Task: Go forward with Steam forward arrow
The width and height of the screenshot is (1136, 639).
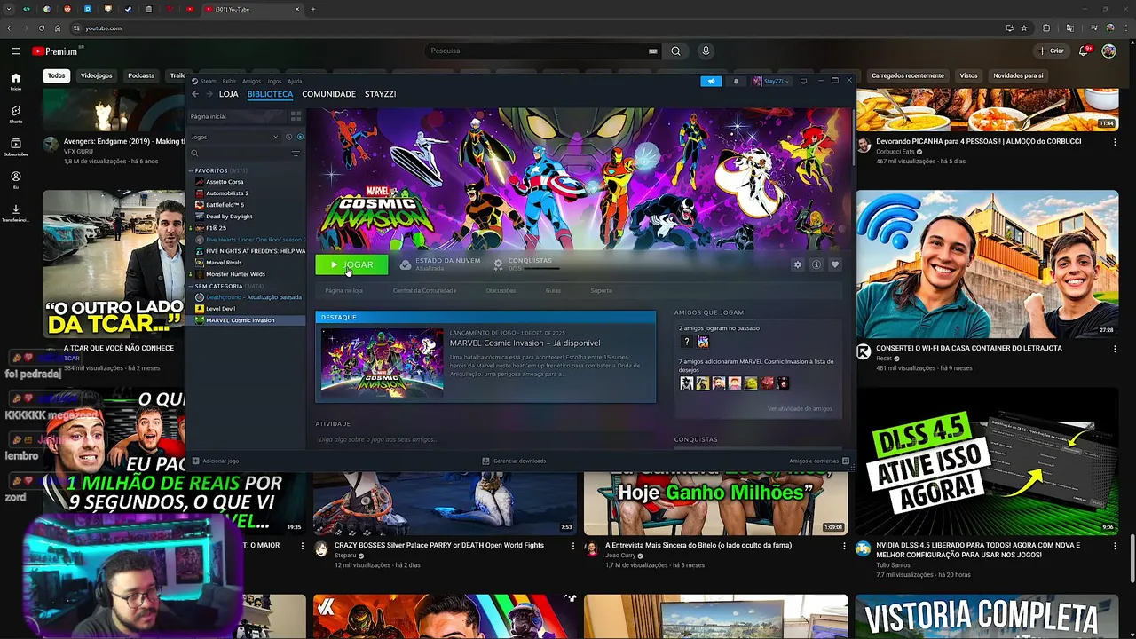Action: click(209, 94)
